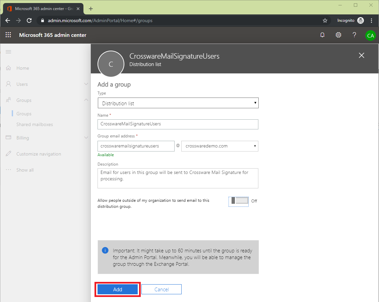Open the Microsoft 365 app launcher
The image size is (379, 302).
pos(8,35)
